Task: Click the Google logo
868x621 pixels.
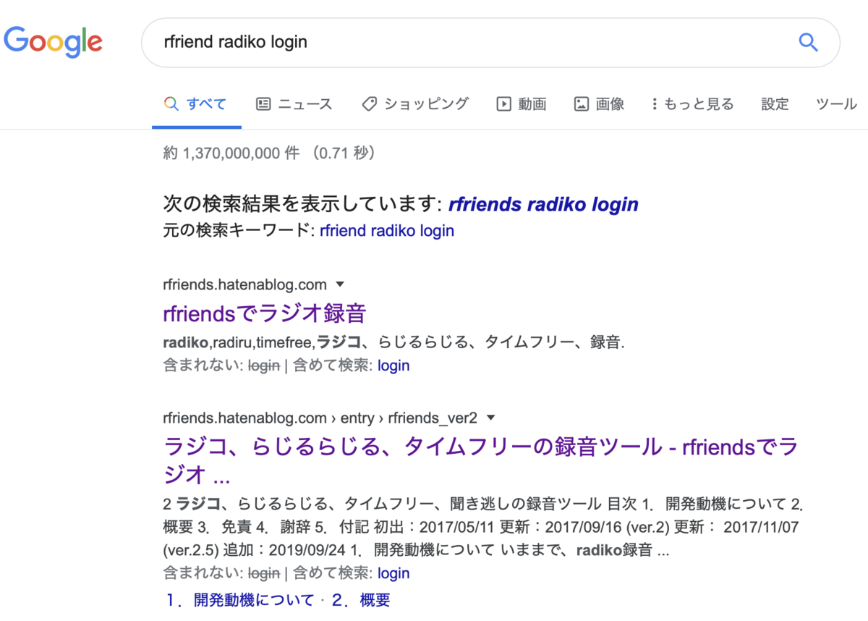Action: coord(53,41)
